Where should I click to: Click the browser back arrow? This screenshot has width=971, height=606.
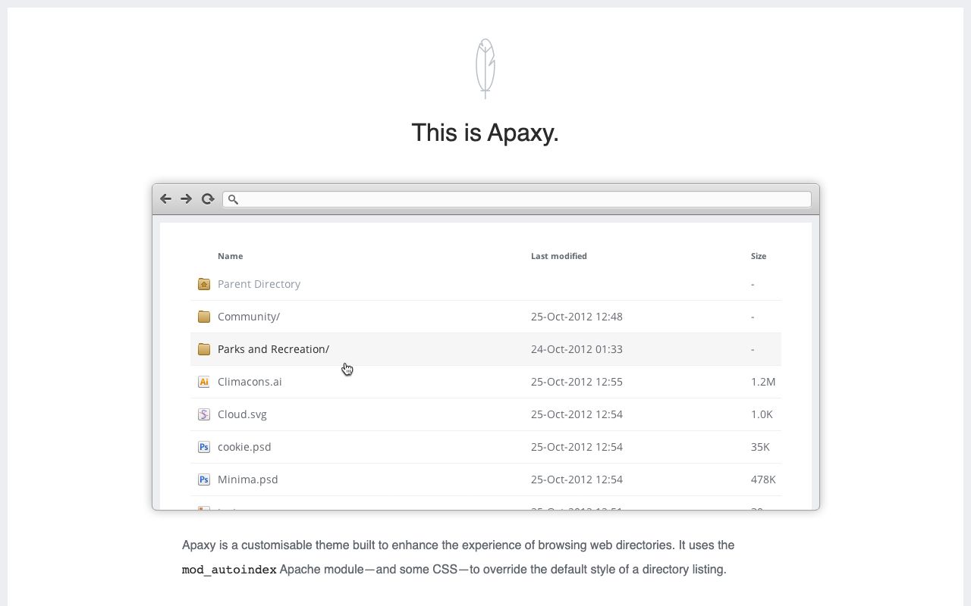pyautogui.click(x=165, y=199)
